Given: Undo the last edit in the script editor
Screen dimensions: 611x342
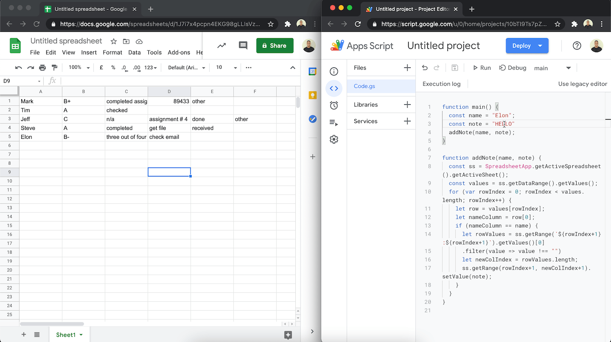Looking at the screenshot, I should click(x=425, y=68).
